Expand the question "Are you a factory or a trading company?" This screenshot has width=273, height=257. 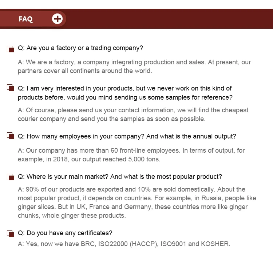point(80,48)
